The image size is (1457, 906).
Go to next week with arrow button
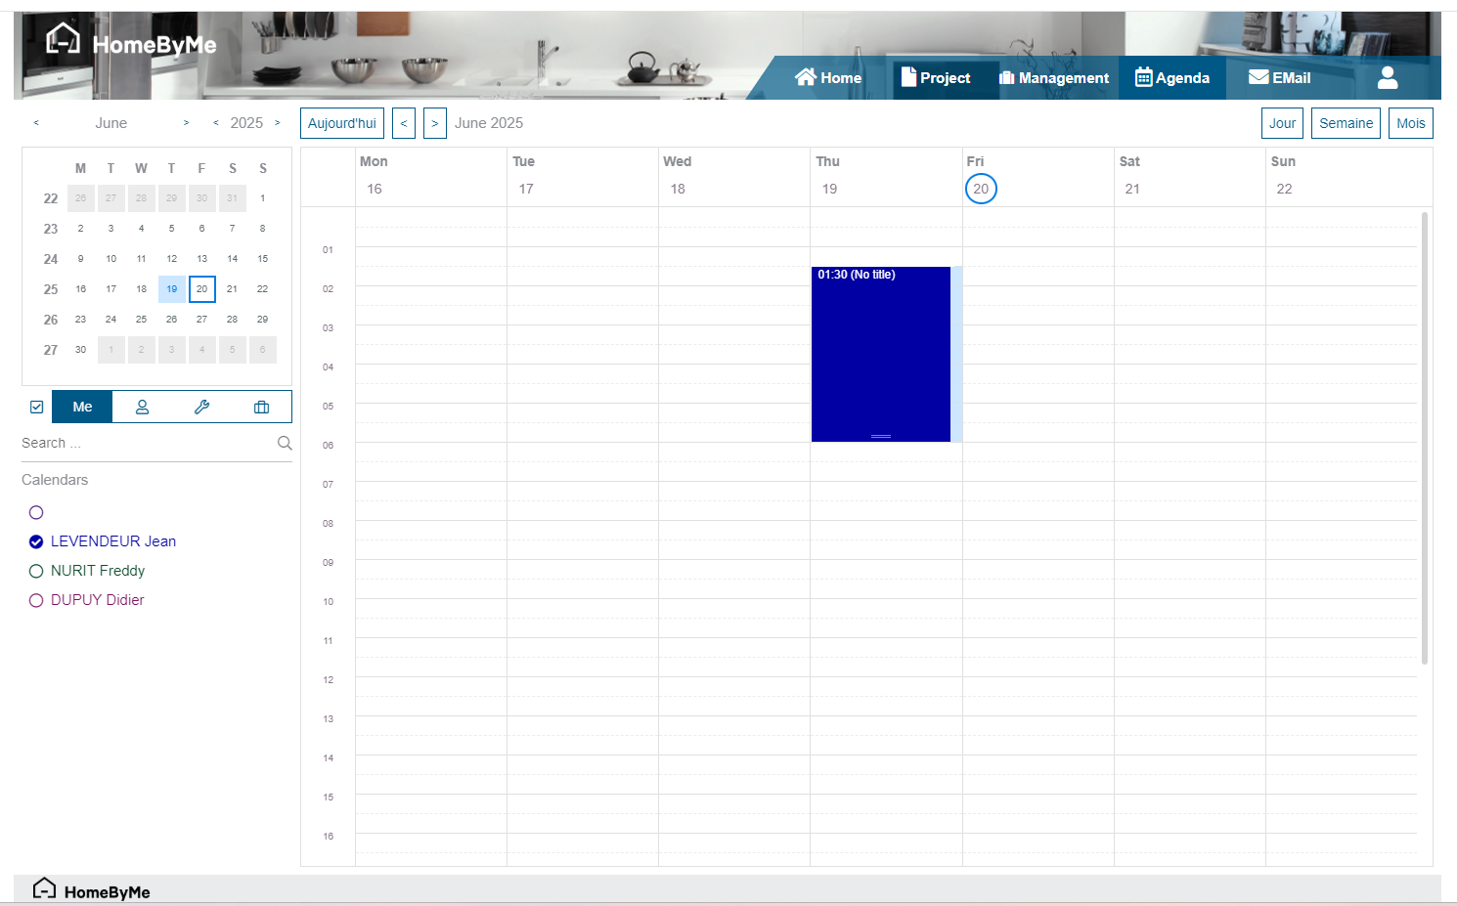coord(435,123)
